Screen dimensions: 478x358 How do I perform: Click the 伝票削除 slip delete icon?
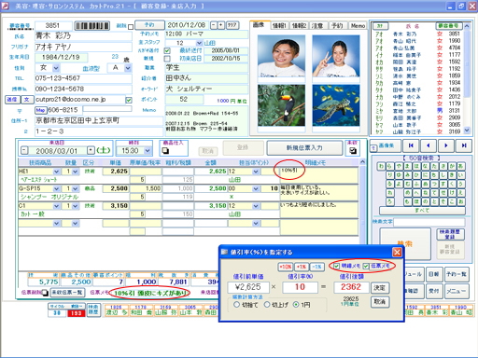pyautogui.click(x=45, y=293)
